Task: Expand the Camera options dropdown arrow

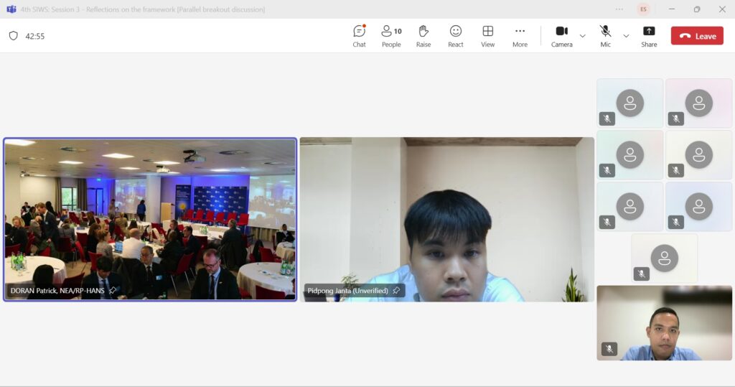Action: pyautogui.click(x=582, y=36)
